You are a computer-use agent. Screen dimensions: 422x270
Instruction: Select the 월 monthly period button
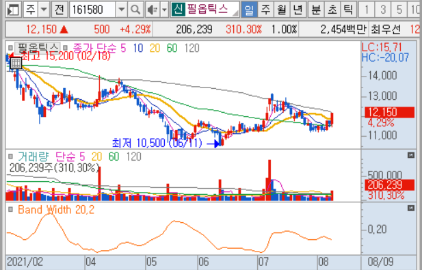[x=282, y=10]
